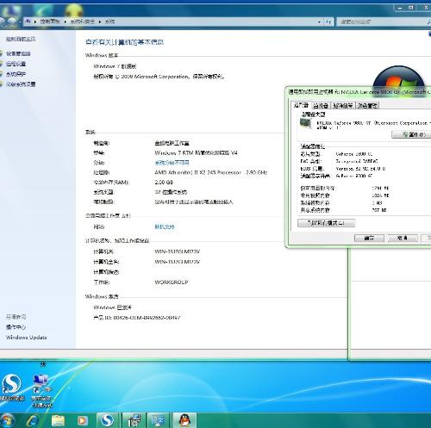Open 控制面板主页 sidebar link

coord(21,39)
